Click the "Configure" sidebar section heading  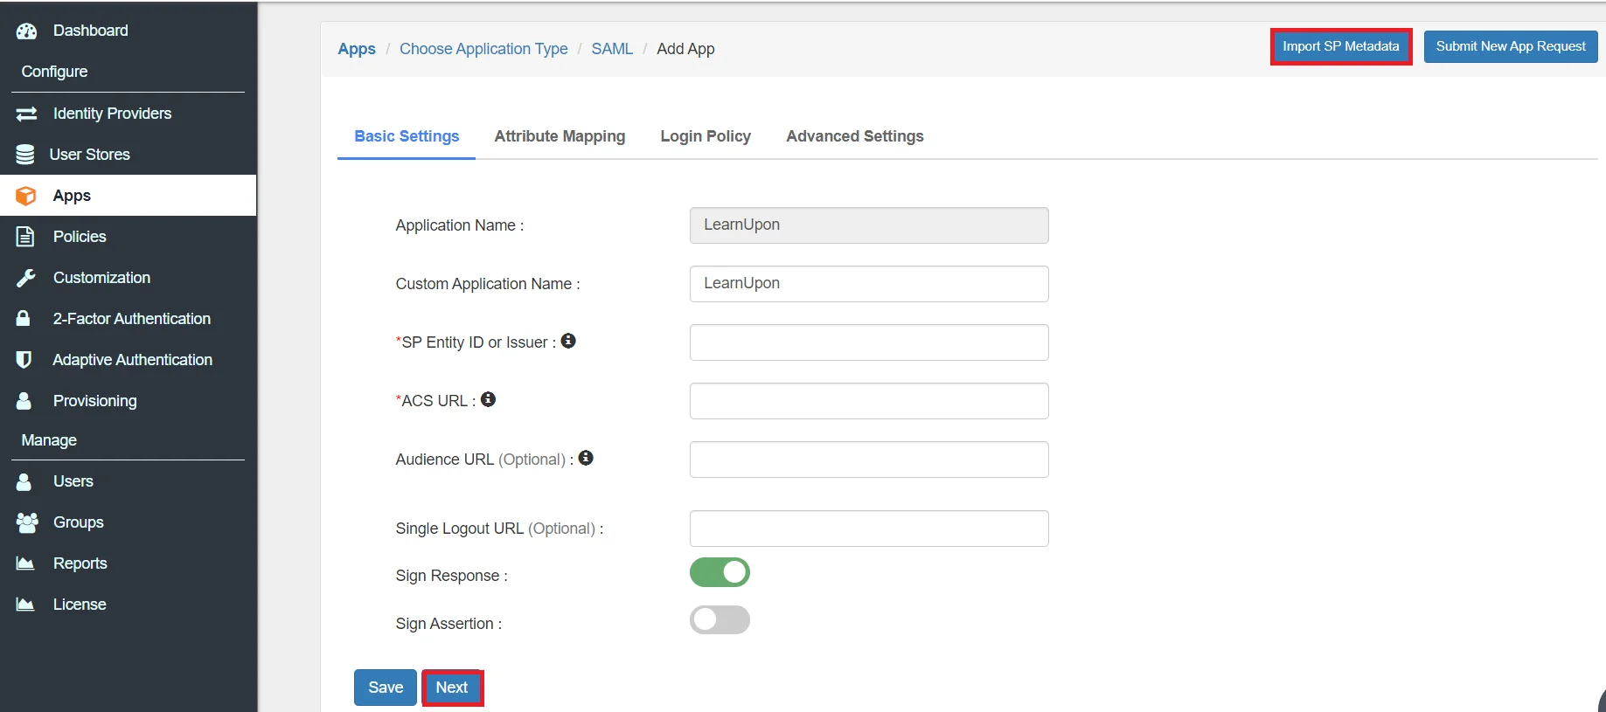pyautogui.click(x=54, y=72)
